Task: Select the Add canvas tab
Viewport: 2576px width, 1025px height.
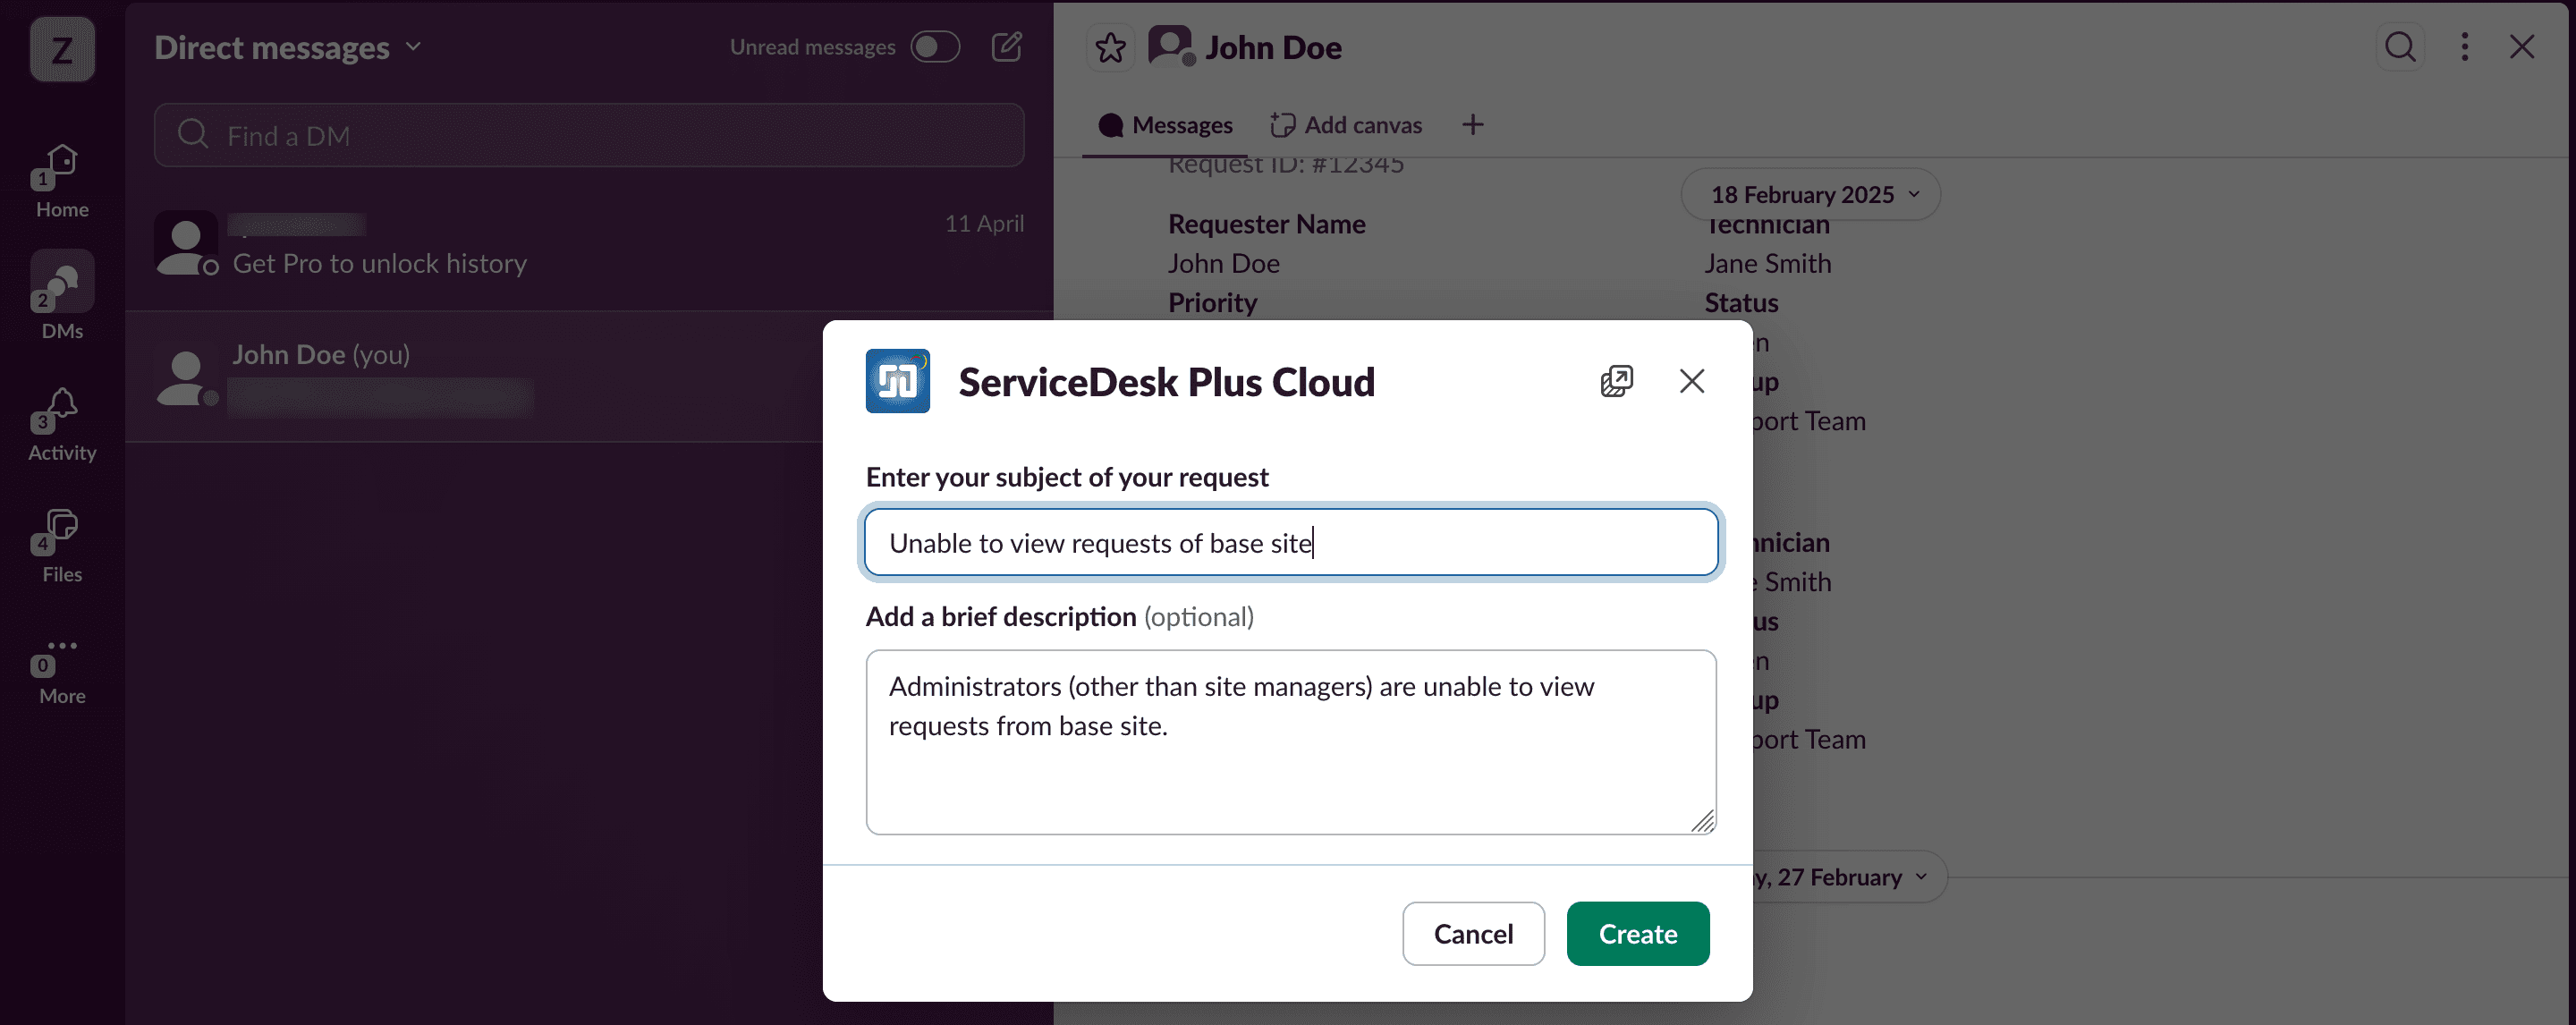Action: point(1346,125)
